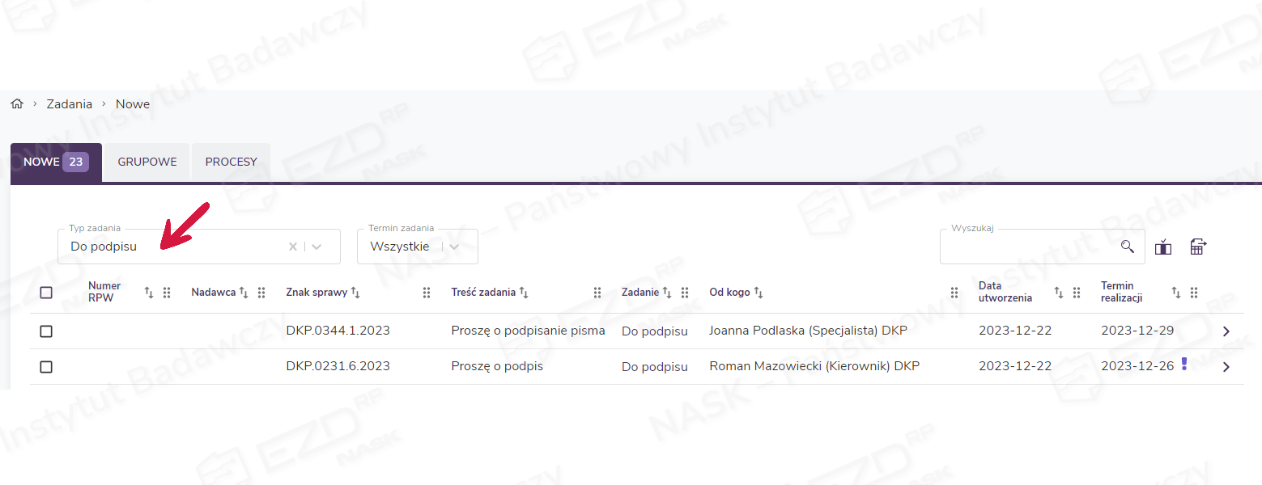Click the Zadania breadcrumb link

pyautogui.click(x=70, y=104)
